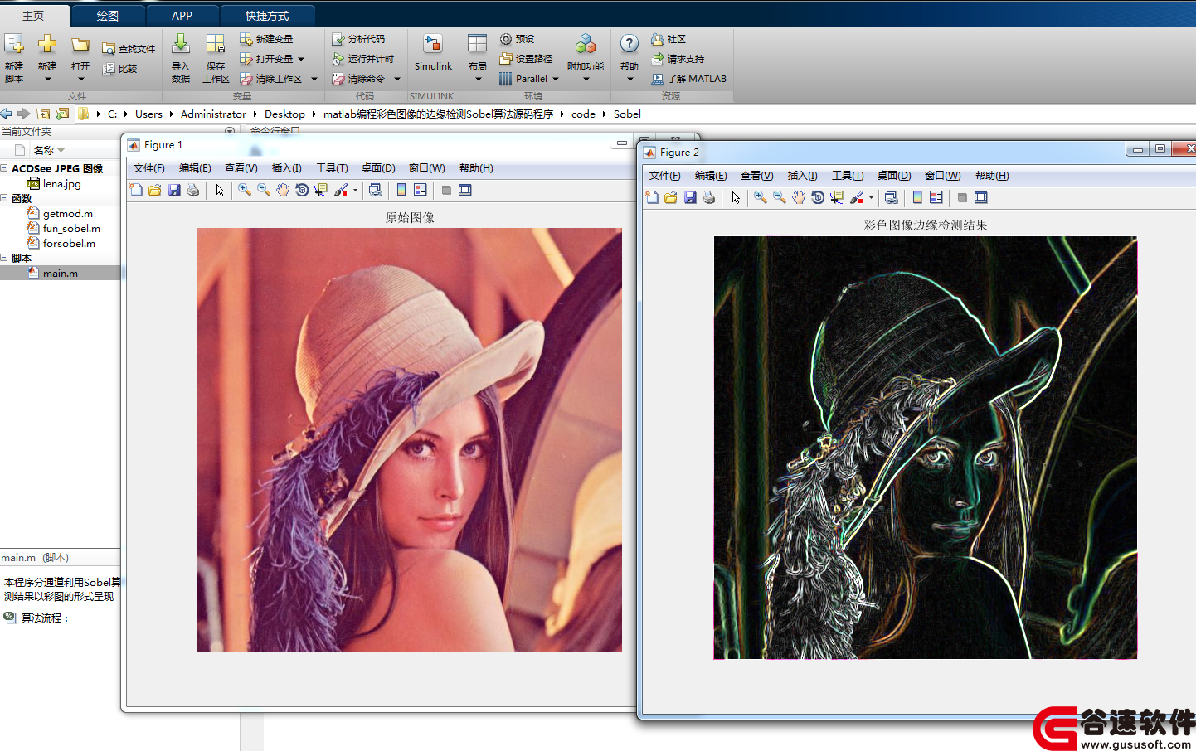Click Desktop in the address path
This screenshot has height=751, width=1196.
point(284,114)
